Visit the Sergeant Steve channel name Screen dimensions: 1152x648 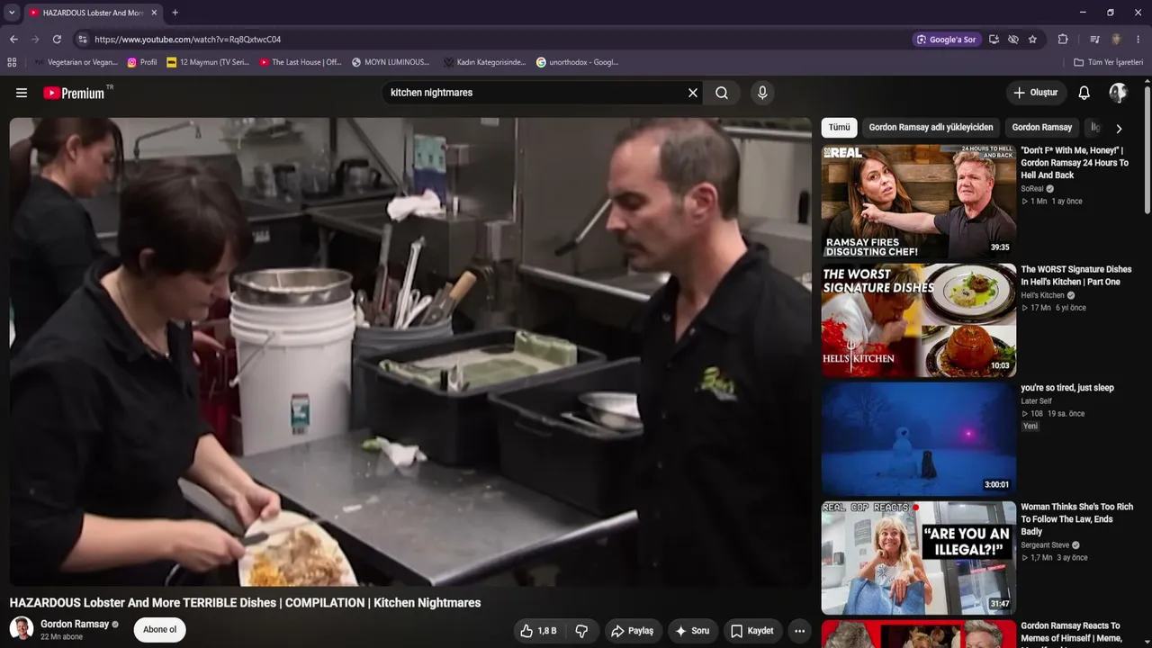point(1045,545)
